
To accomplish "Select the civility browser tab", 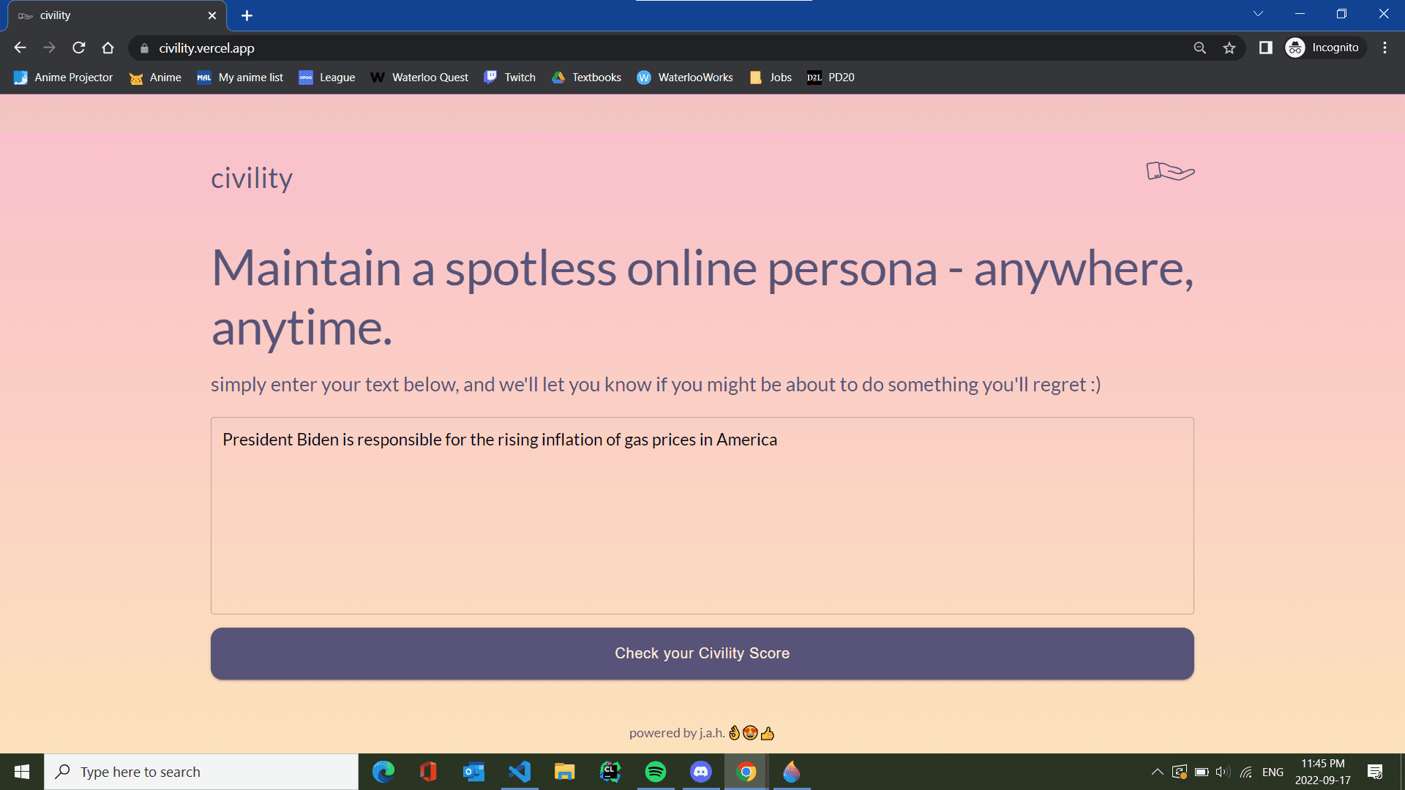I will click(110, 15).
